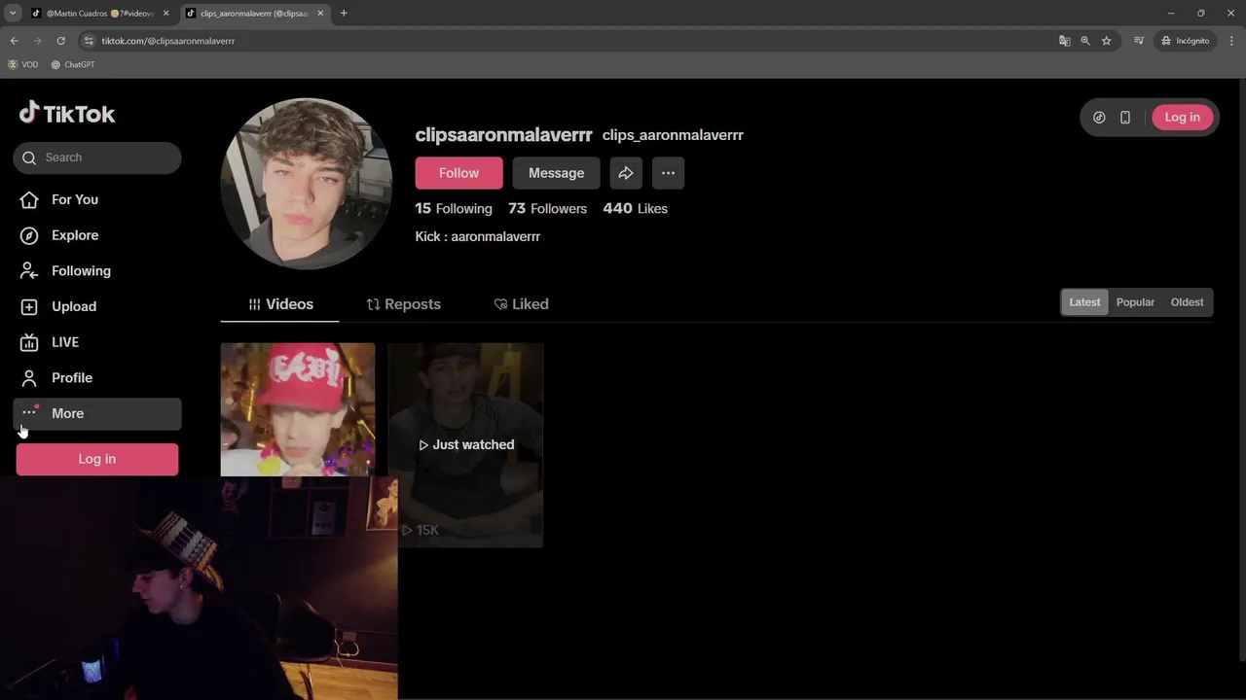Open the Chrome three-dot menu
Viewport: 1246px width, 700px height.
click(x=1232, y=41)
